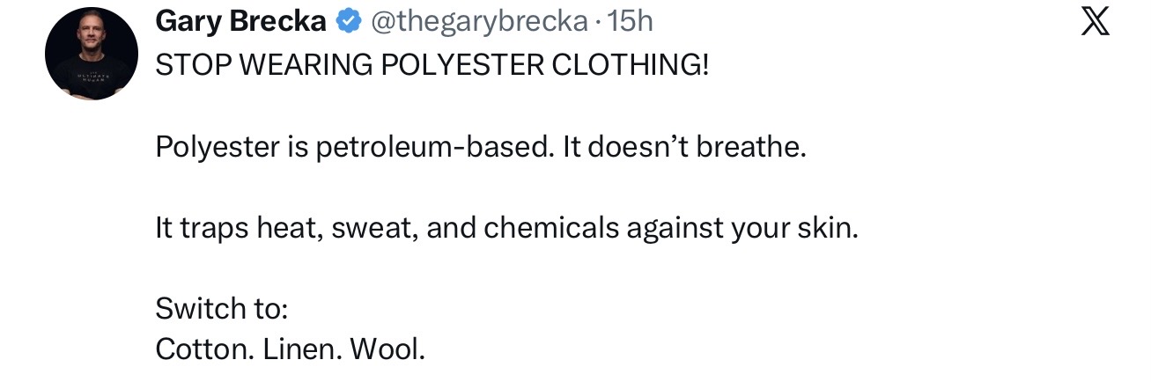Screen dimensions: 1151x382
Task: Click the sentence "It doesn't breathe."
Action: (684, 147)
